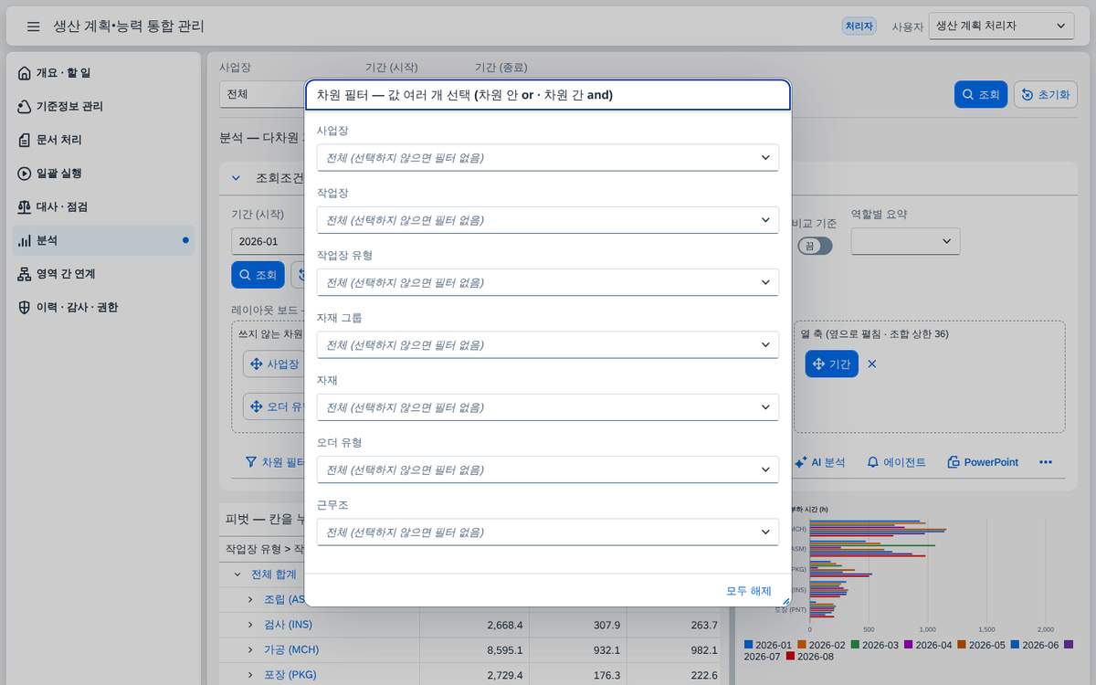1096x685 pixels.
Task: Expand the 포장 (PKG) pivot row
Action: 249,675
